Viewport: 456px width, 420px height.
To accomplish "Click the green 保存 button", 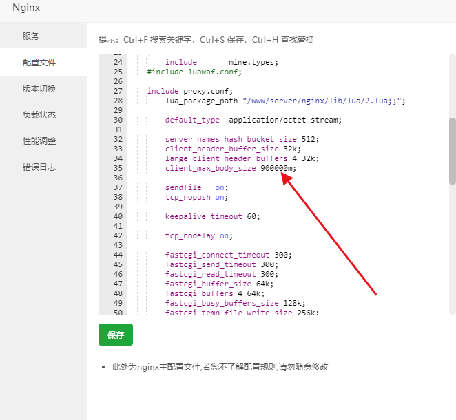I will [x=116, y=335].
